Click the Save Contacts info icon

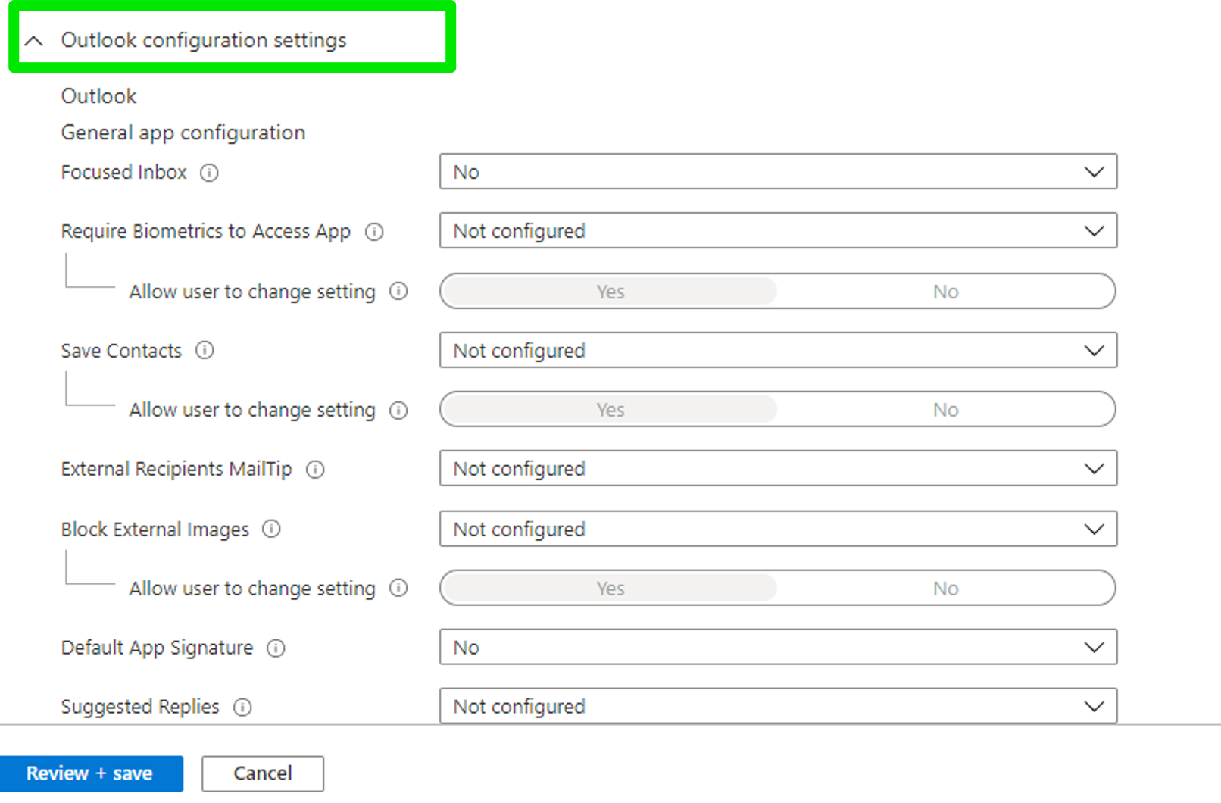[205, 351]
